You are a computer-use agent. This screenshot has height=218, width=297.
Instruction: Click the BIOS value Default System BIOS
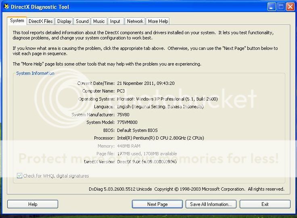137,130
